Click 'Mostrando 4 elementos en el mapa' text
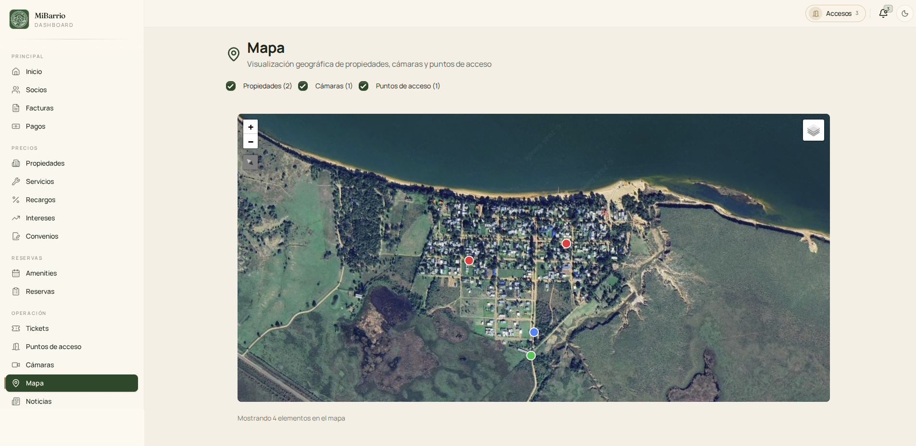The image size is (916, 446). (x=291, y=418)
